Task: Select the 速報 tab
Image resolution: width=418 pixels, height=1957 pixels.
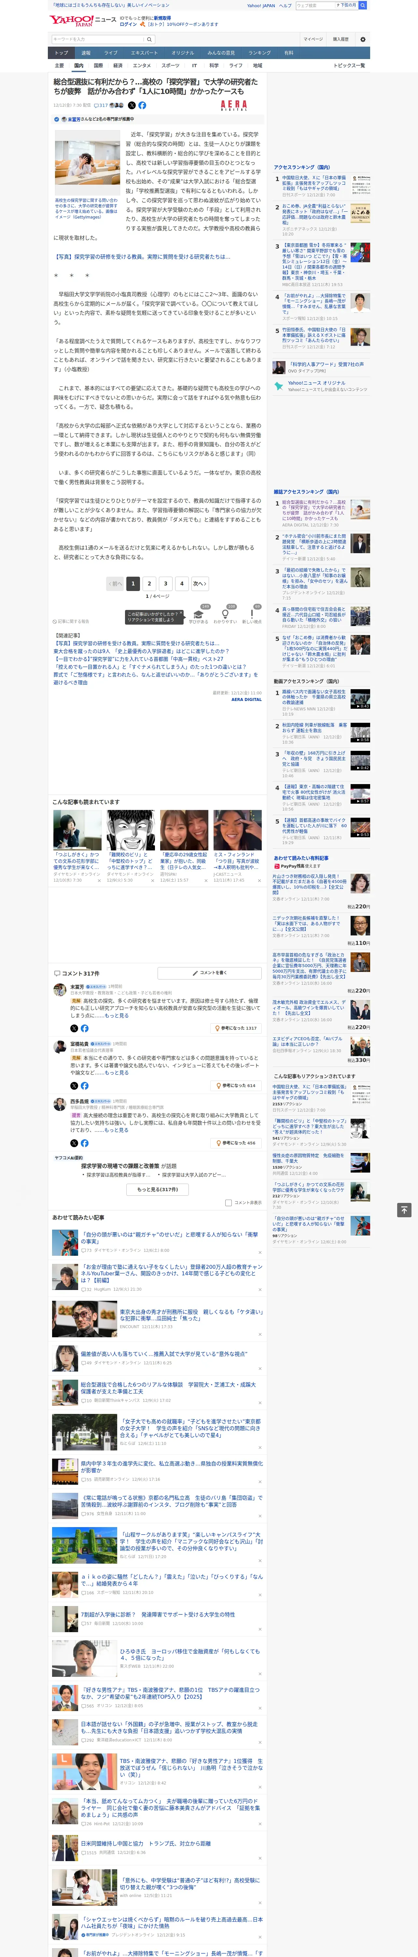Action: coord(86,53)
